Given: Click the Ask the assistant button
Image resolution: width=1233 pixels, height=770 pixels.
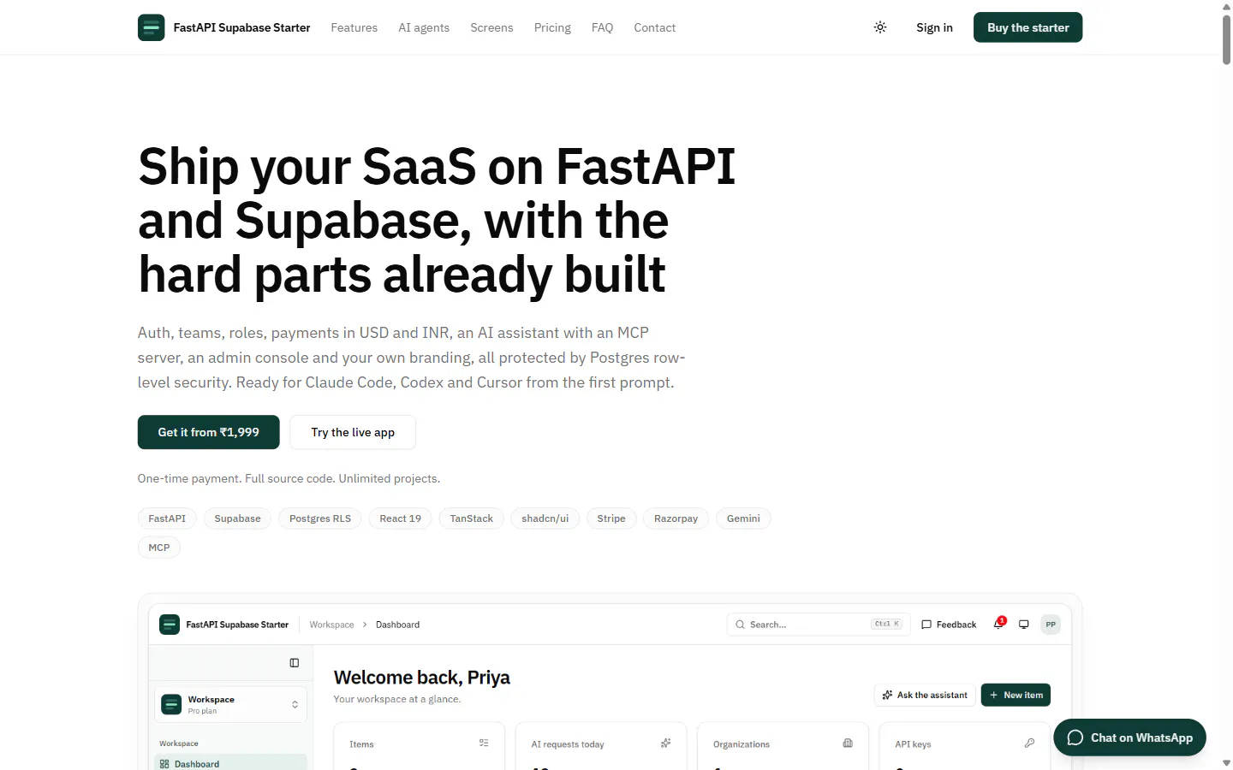Looking at the screenshot, I should click(x=925, y=695).
